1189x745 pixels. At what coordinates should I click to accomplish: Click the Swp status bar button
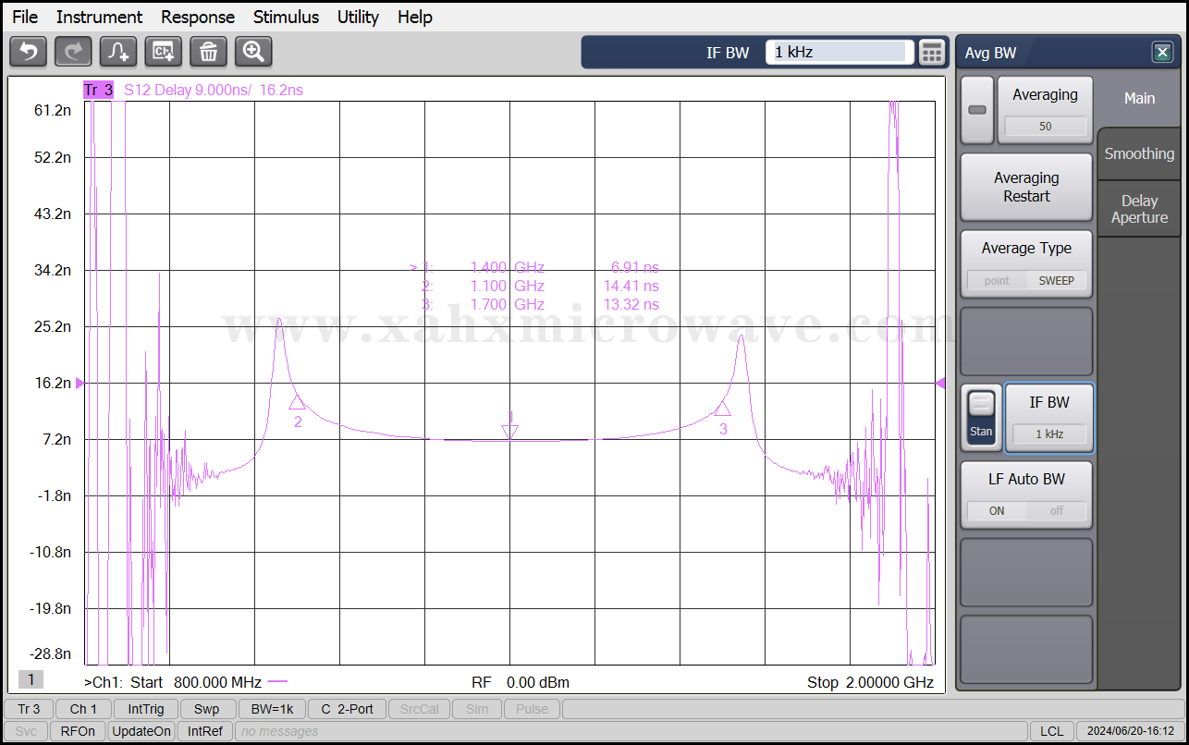(x=207, y=709)
